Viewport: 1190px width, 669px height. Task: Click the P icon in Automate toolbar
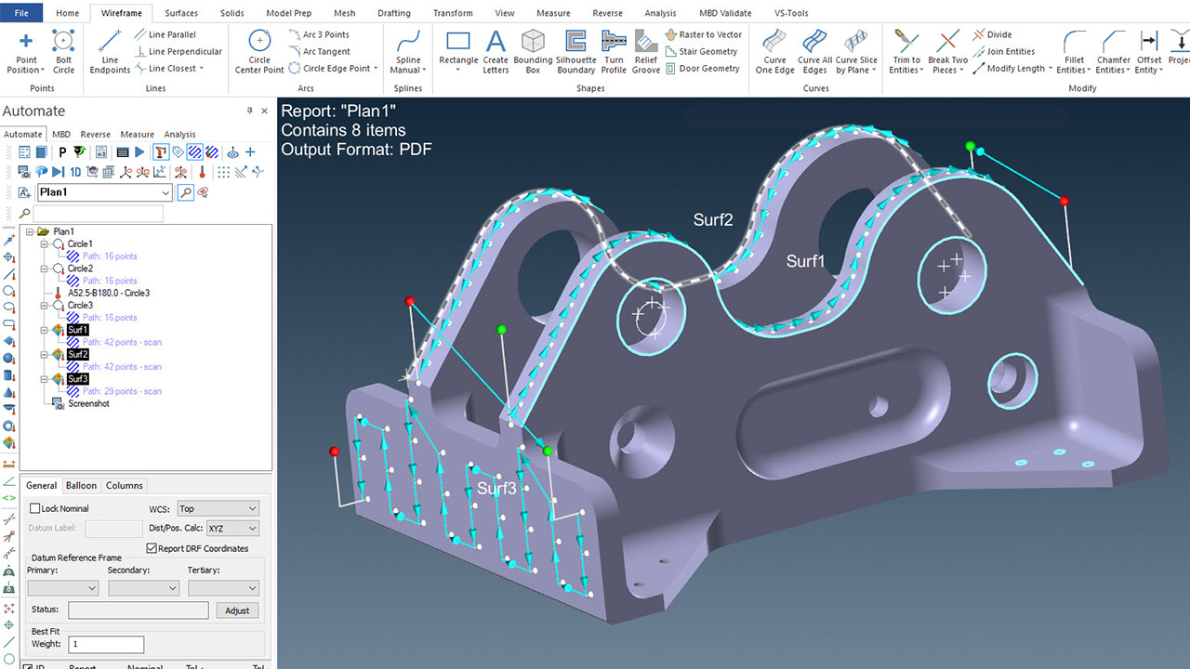[x=62, y=151]
